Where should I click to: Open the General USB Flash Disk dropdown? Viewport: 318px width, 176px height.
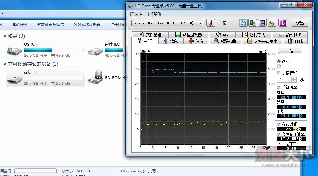point(167,23)
